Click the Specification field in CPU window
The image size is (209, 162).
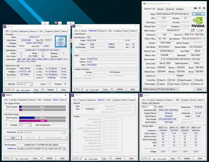(x=42, y=50)
